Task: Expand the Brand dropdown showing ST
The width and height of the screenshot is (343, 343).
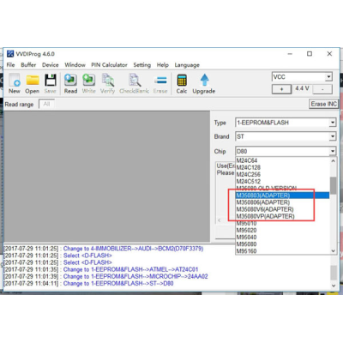Action: (x=332, y=136)
